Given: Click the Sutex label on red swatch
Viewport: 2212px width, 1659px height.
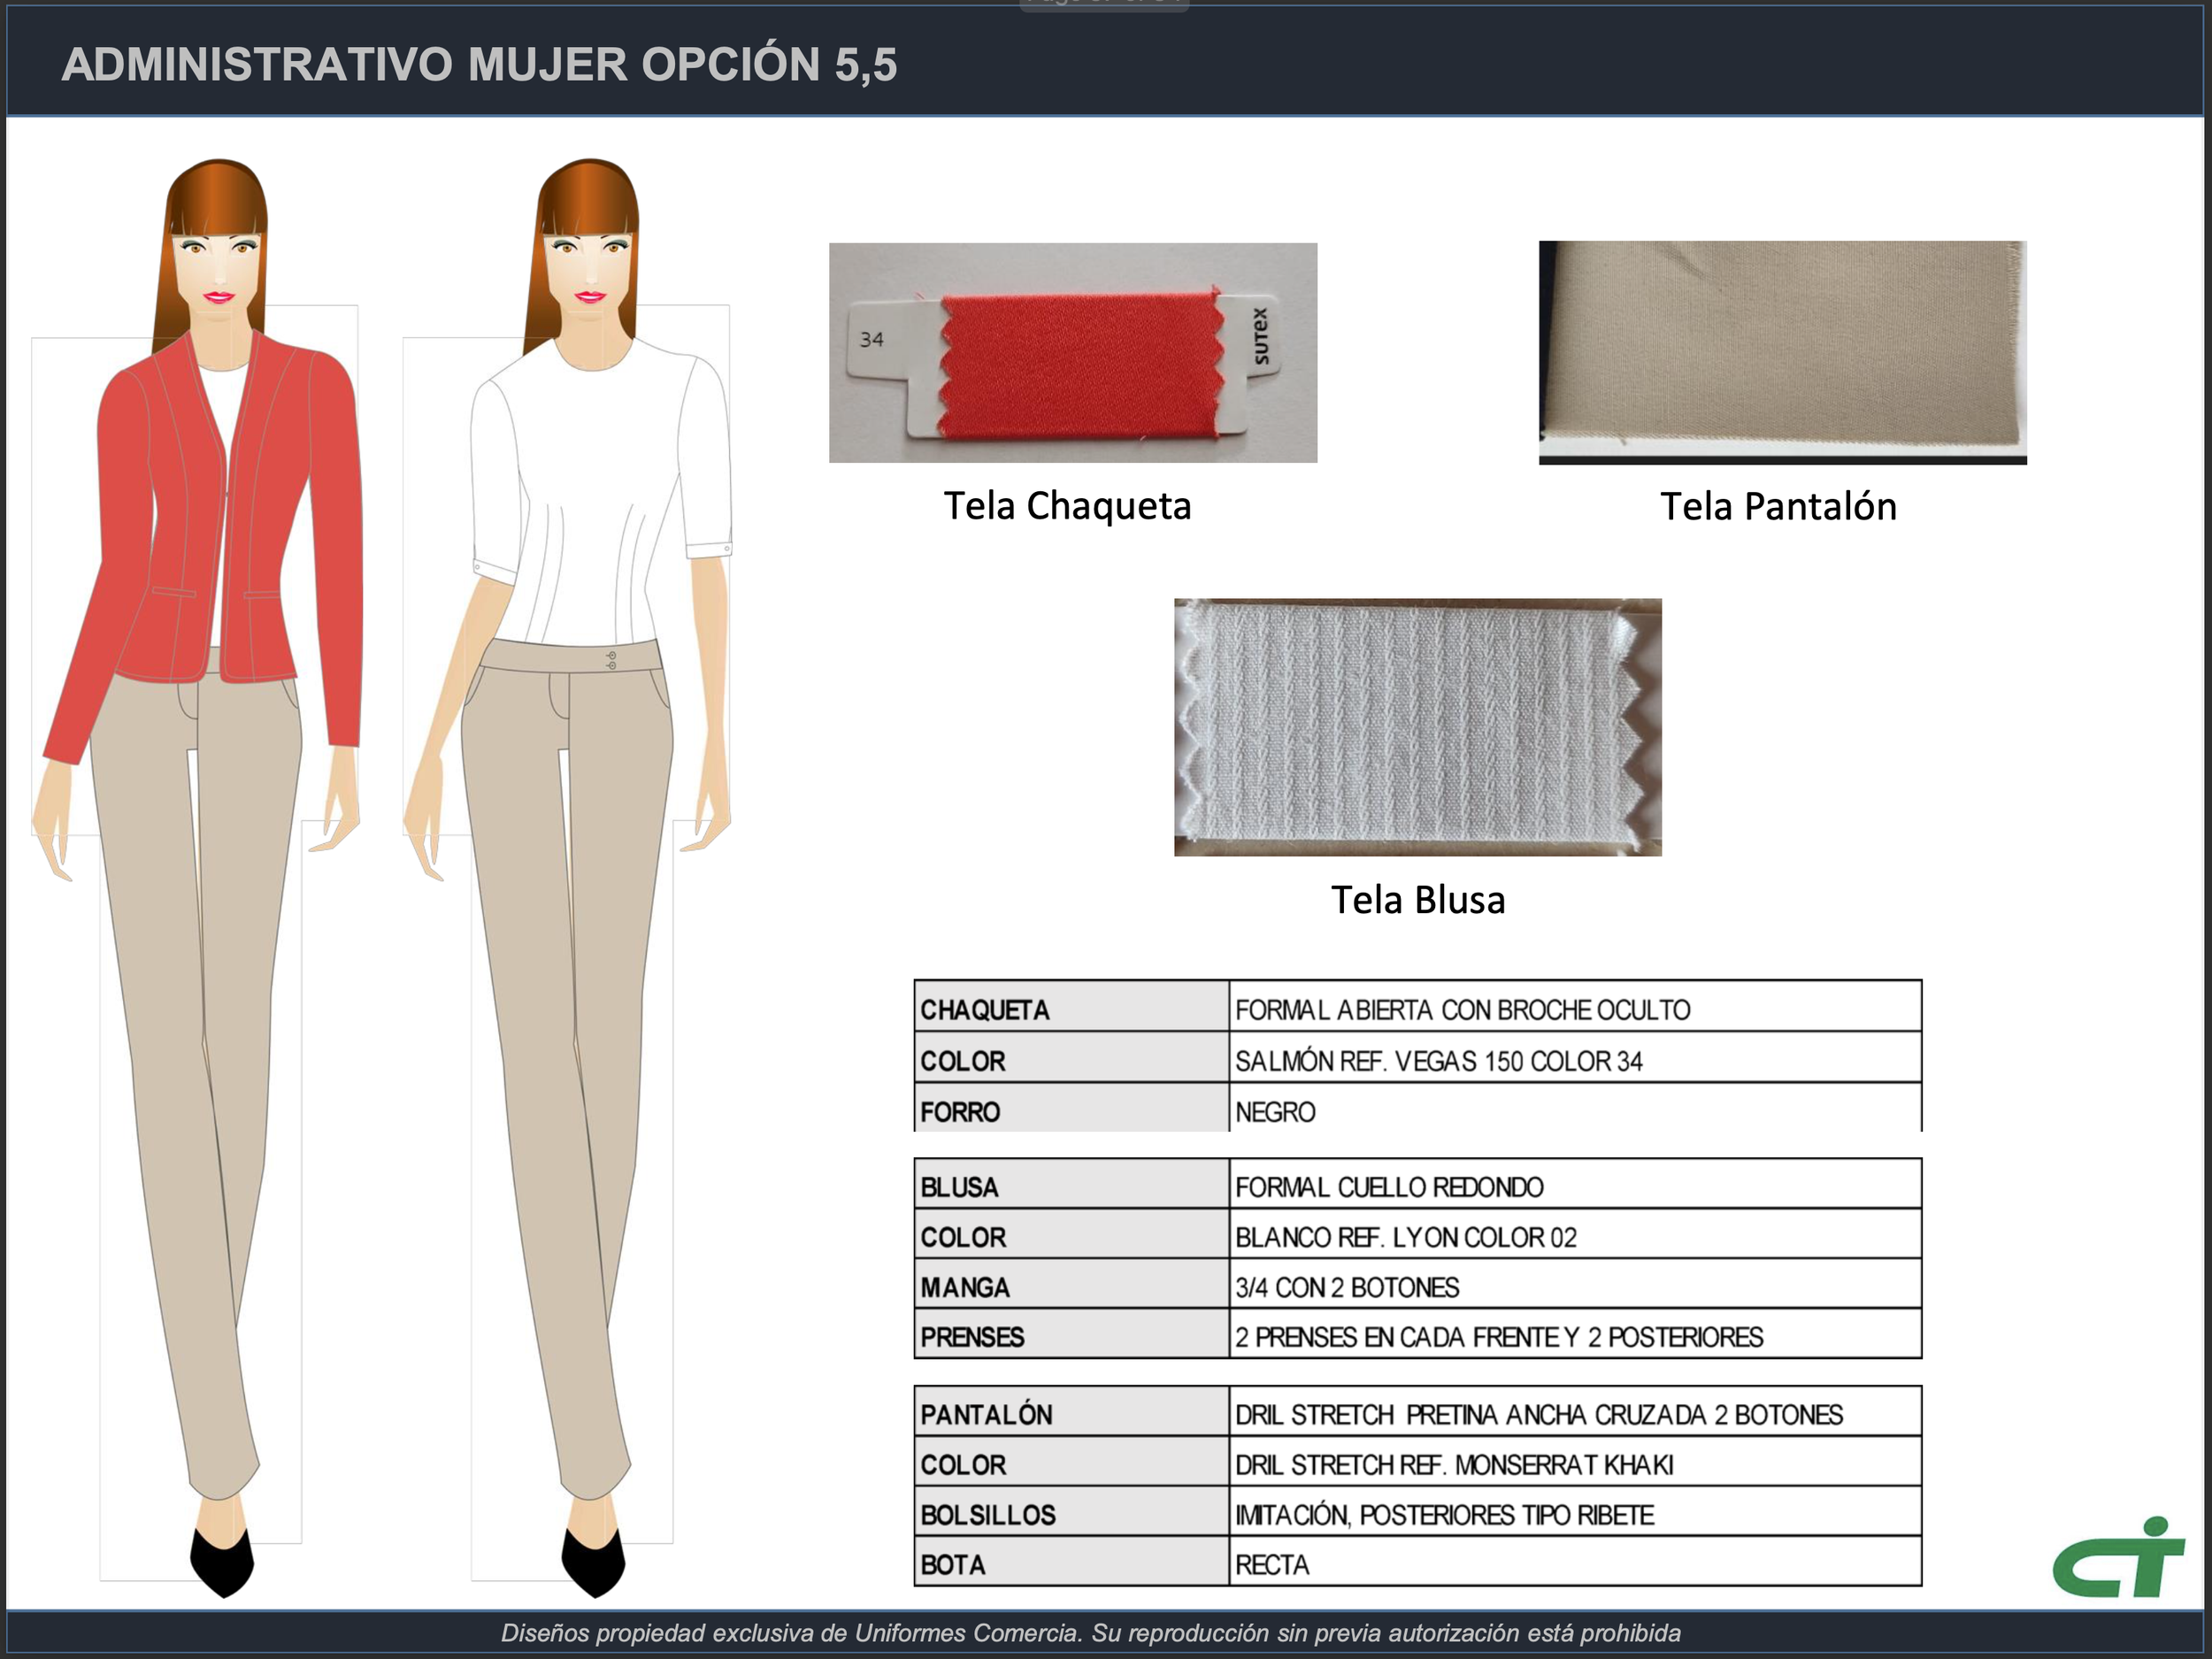Looking at the screenshot, I should (1260, 337).
